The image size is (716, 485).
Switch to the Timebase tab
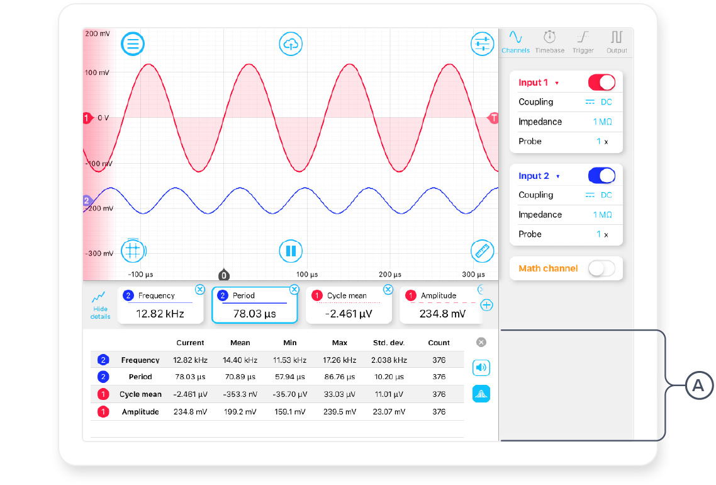[x=549, y=42]
